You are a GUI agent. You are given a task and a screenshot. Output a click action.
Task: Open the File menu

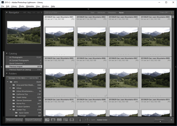(3, 6)
